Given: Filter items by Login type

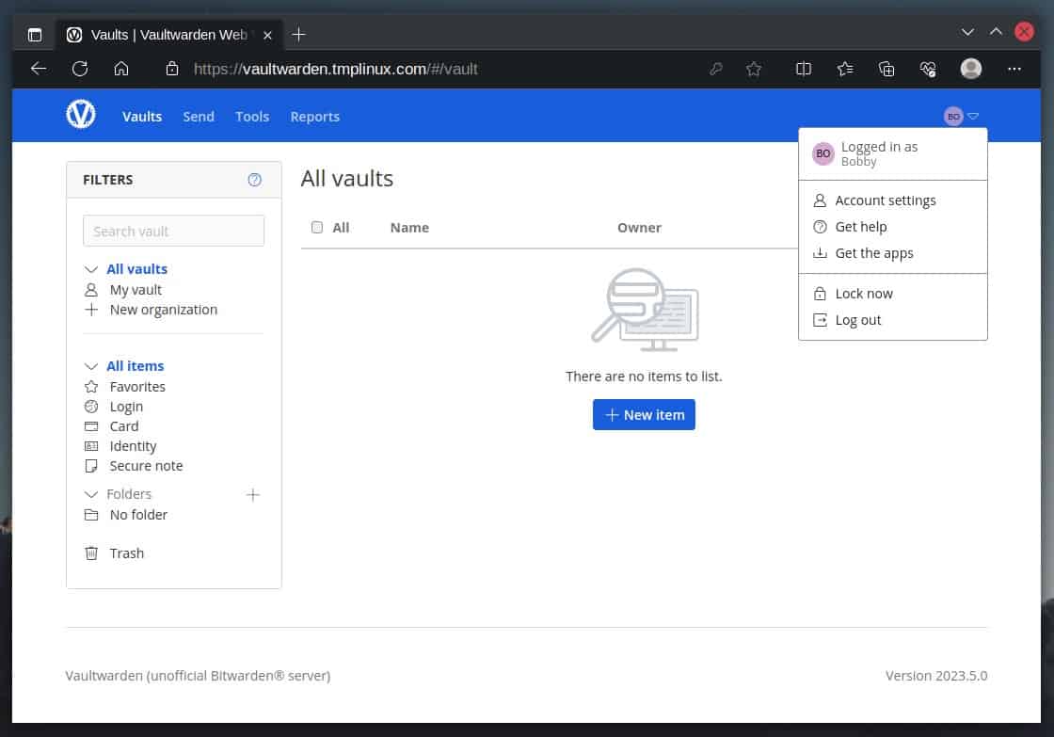Looking at the screenshot, I should tap(127, 406).
